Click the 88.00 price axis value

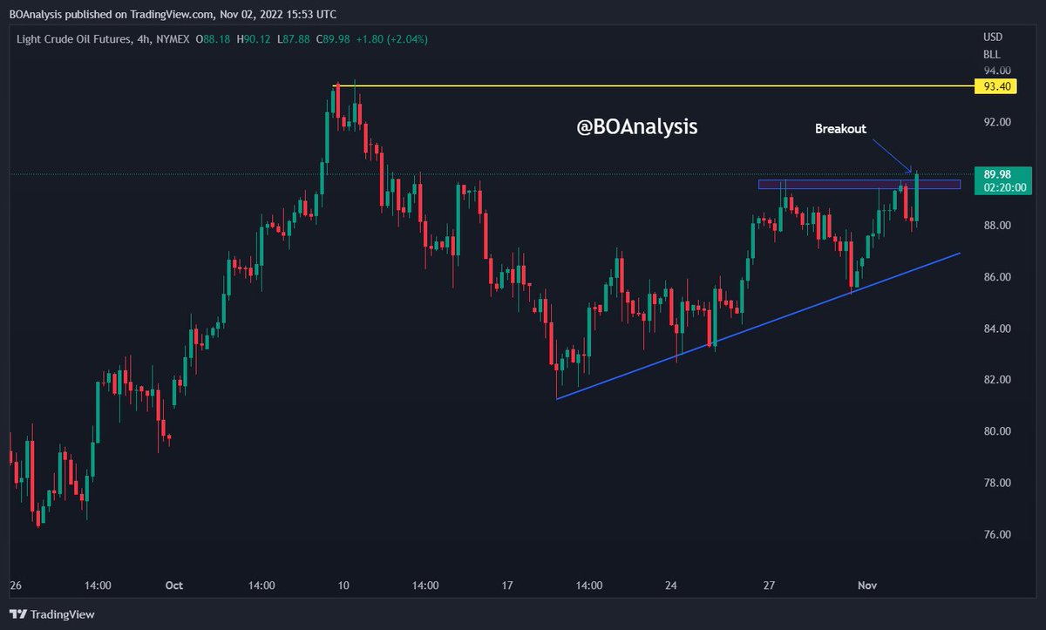click(x=996, y=226)
